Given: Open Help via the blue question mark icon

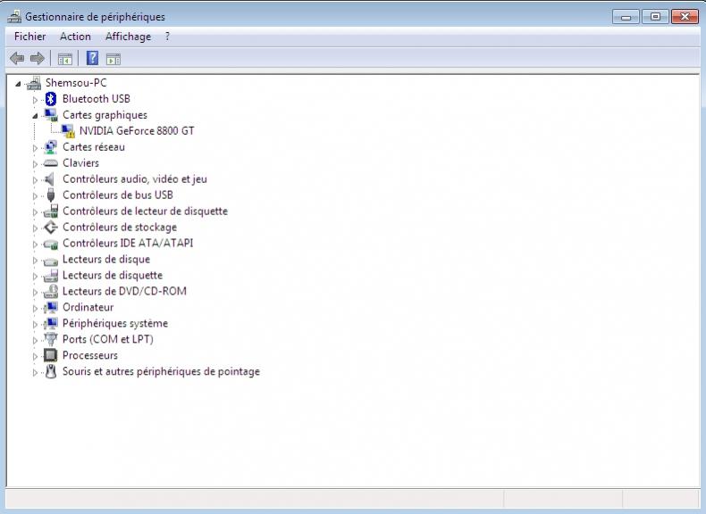Looking at the screenshot, I should click(92, 59).
